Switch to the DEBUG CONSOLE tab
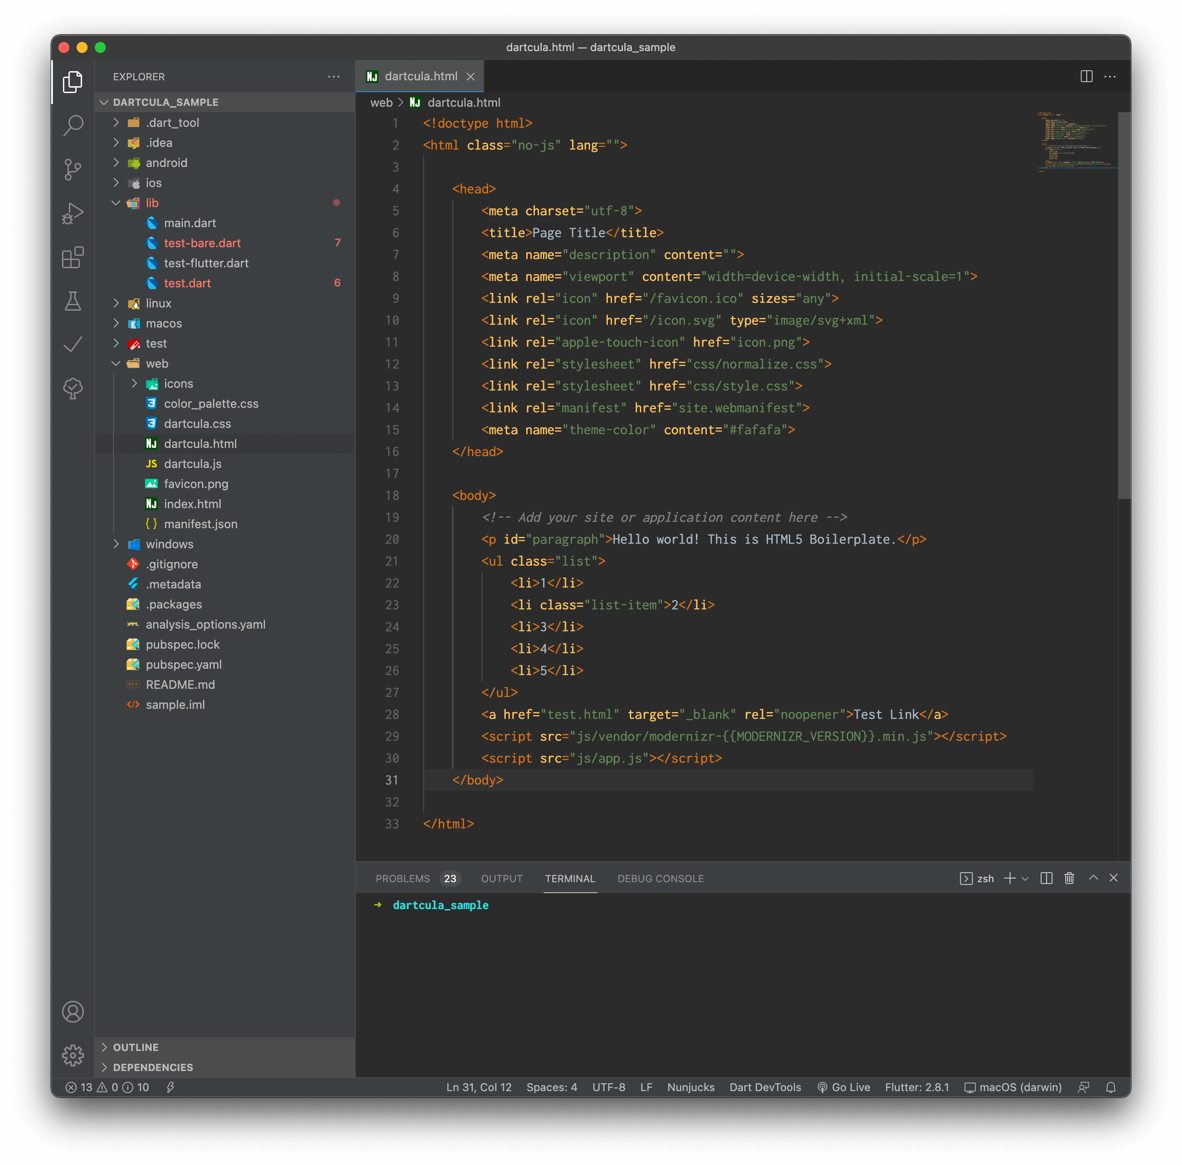This screenshot has height=1165, width=1182. pos(660,879)
